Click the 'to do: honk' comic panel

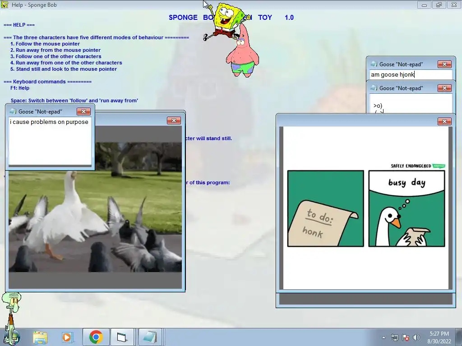click(326, 209)
